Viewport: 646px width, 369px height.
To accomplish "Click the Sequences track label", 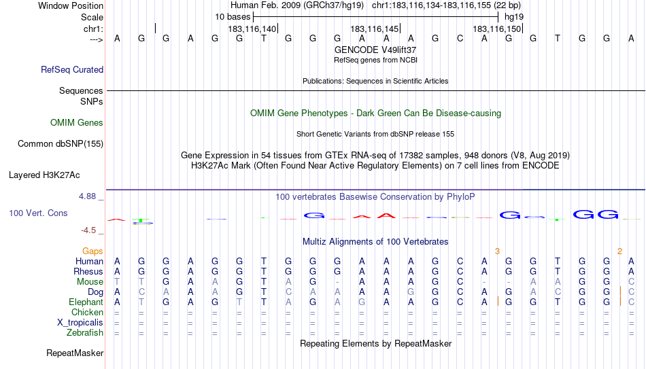I will [x=81, y=90].
